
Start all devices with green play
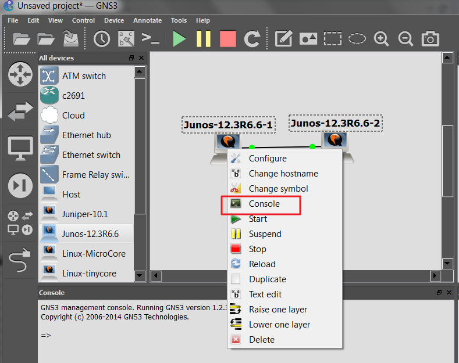point(179,38)
